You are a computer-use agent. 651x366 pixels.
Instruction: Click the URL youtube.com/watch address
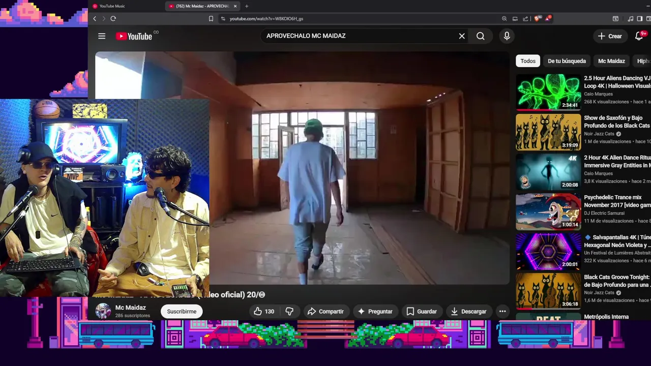(x=267, y=19)
